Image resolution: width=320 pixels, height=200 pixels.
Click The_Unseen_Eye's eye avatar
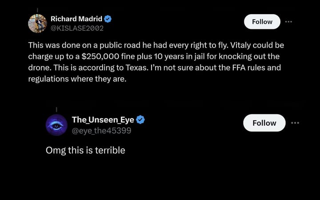point(56,125)
